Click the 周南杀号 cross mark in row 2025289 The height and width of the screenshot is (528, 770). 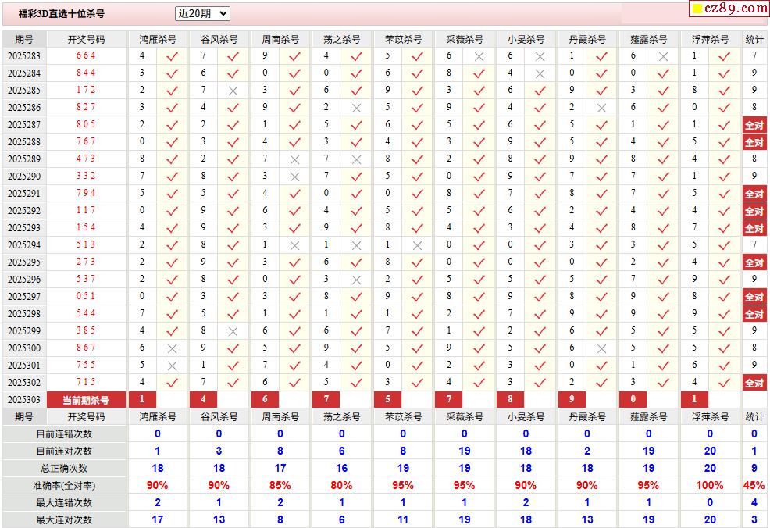(x=294, y=159)
